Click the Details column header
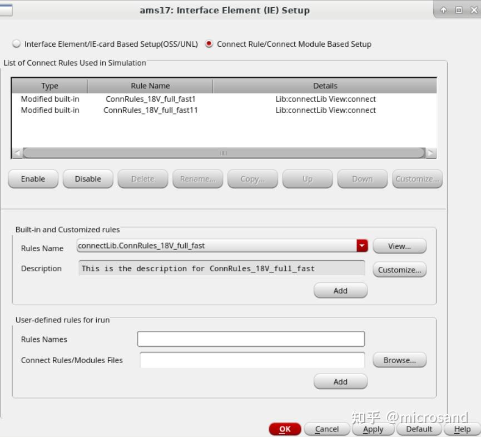The width and height of the screenshot is (481, 437). (325, 86)
